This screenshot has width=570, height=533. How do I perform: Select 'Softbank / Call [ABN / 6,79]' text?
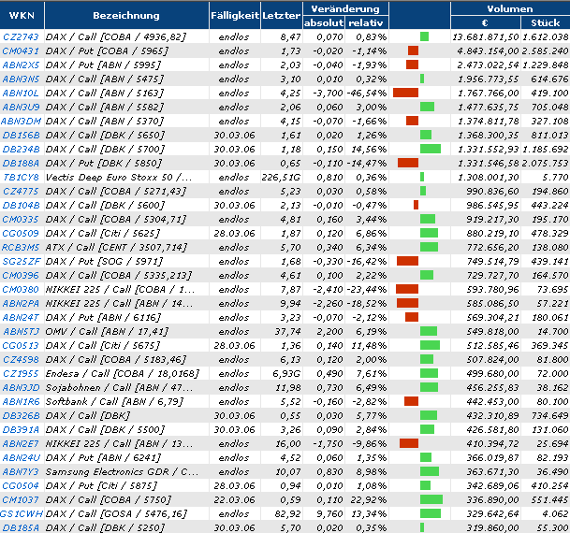click(x=114, y=401)
